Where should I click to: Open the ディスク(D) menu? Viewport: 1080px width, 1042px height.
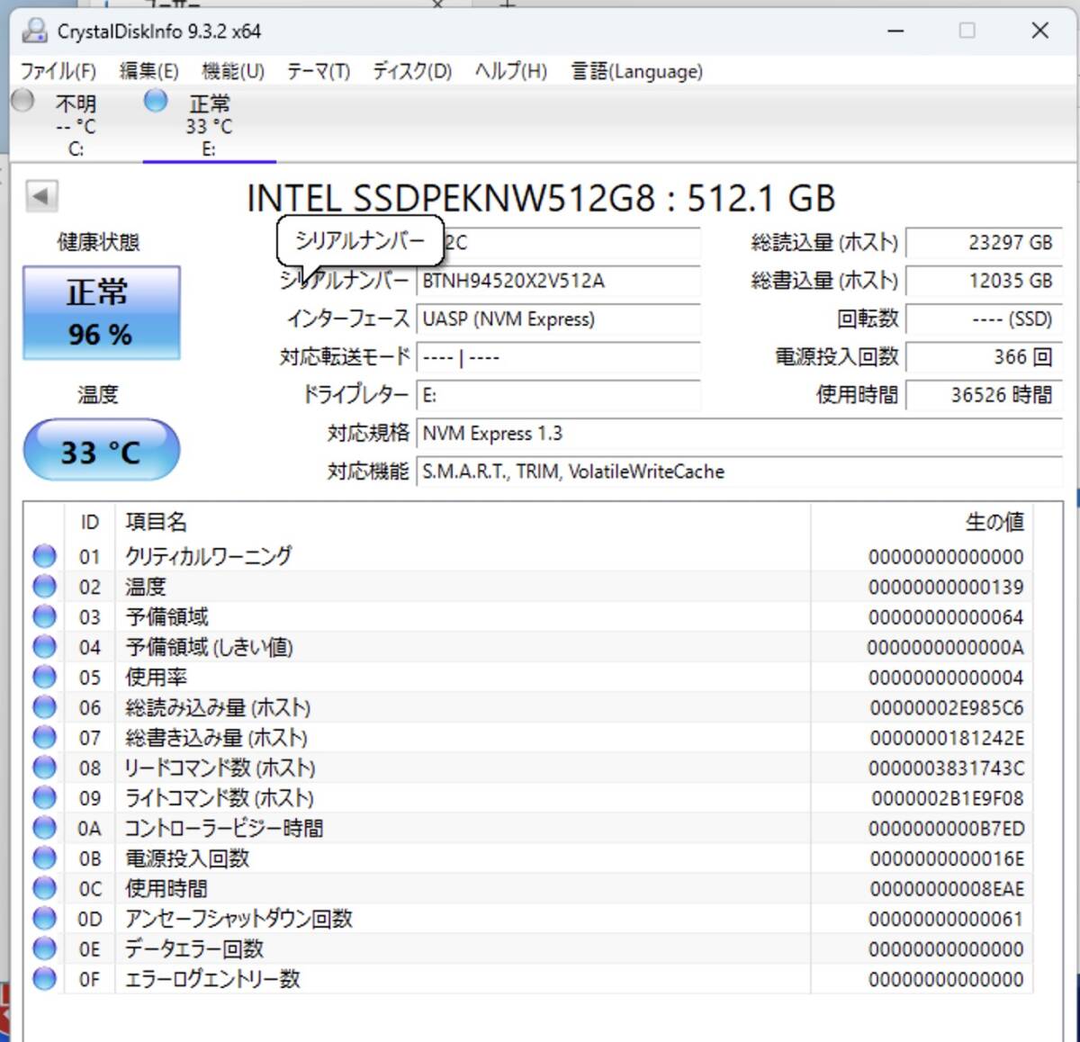point(412,71)
